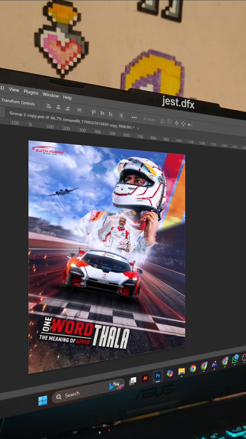Select the 3D Mode orbit icon
This screenshot has height=439, width=246.
tap(162, 121)
